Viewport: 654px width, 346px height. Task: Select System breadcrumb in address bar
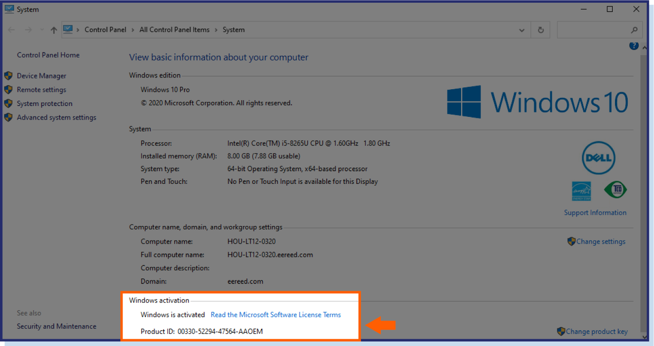tap(233, 30)
